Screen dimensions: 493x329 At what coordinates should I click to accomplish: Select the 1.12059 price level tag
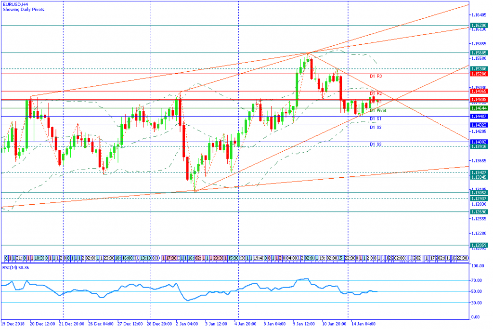click(x=479, y=245)
